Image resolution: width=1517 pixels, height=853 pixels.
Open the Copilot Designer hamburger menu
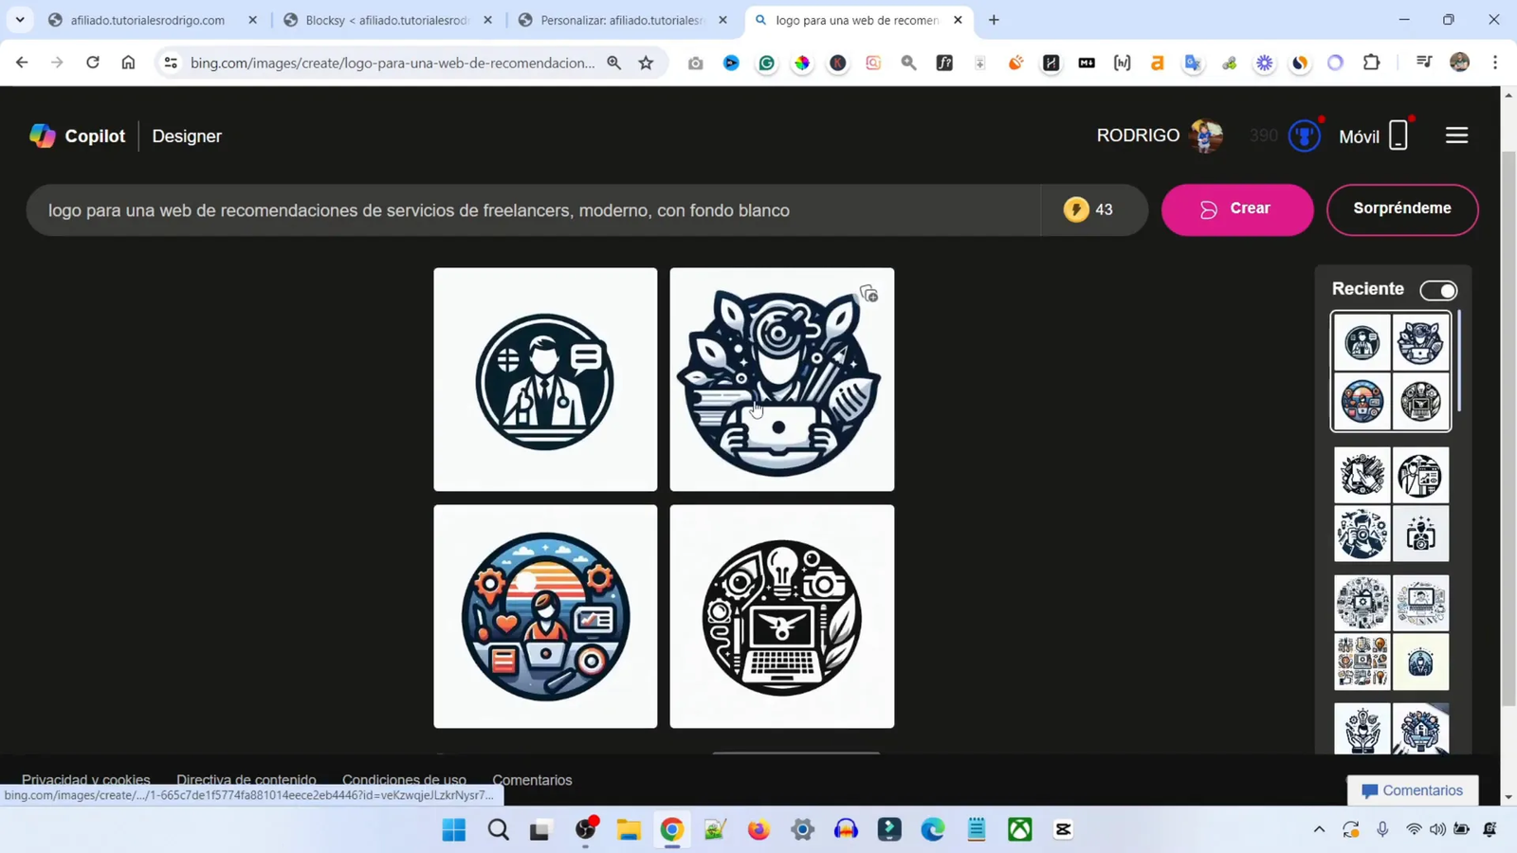[x=1457, y=135]
